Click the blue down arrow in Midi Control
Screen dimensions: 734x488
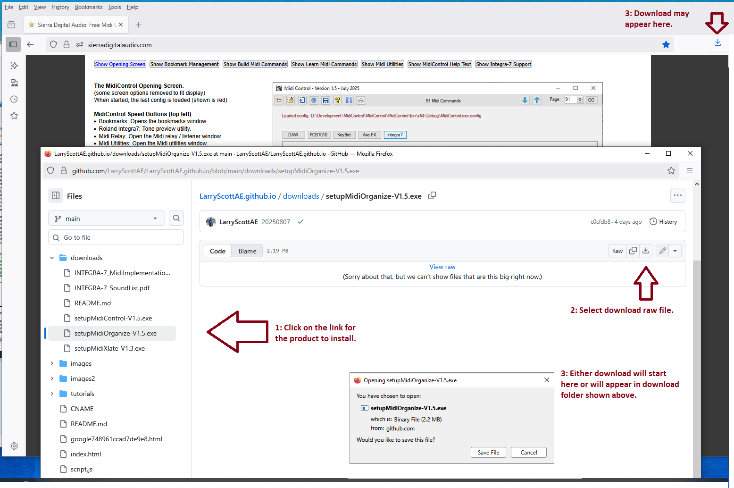[525, 100]
